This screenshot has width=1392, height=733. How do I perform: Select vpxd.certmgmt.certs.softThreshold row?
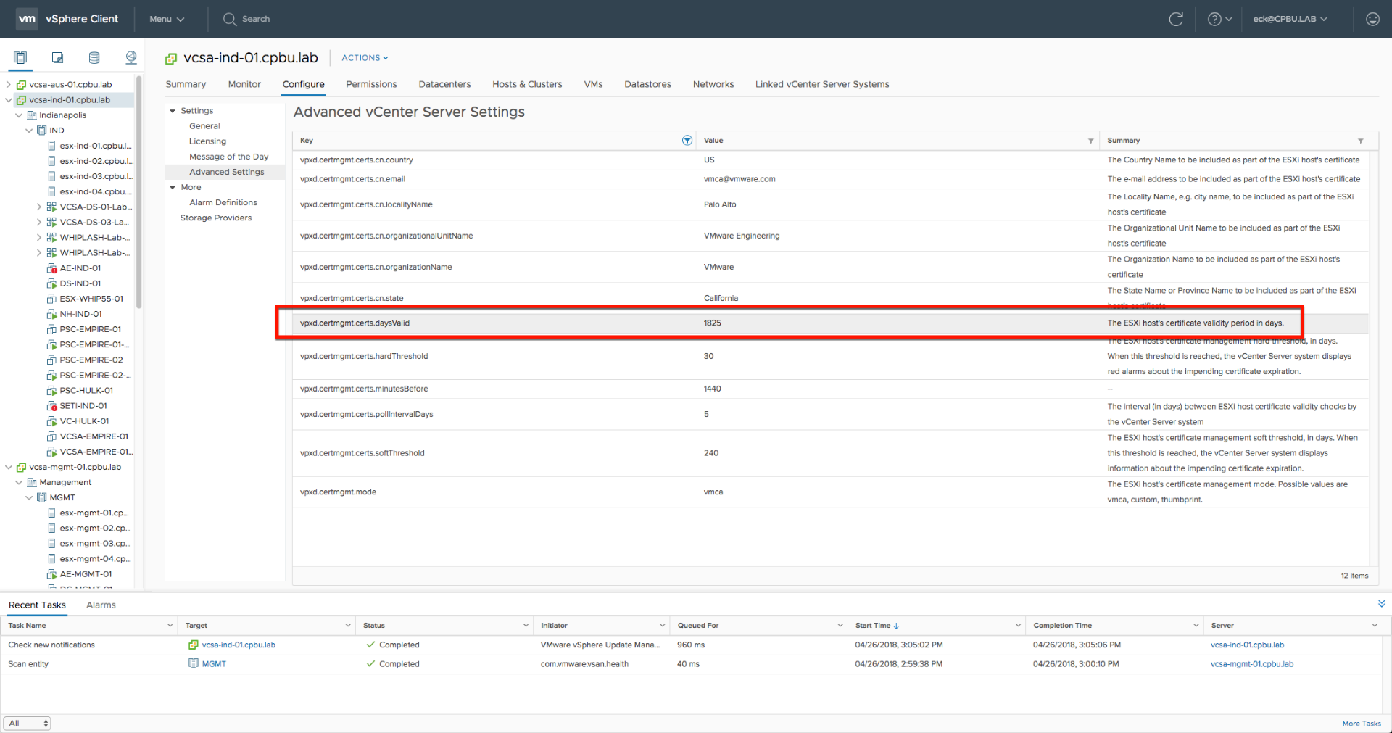(831, 453)
